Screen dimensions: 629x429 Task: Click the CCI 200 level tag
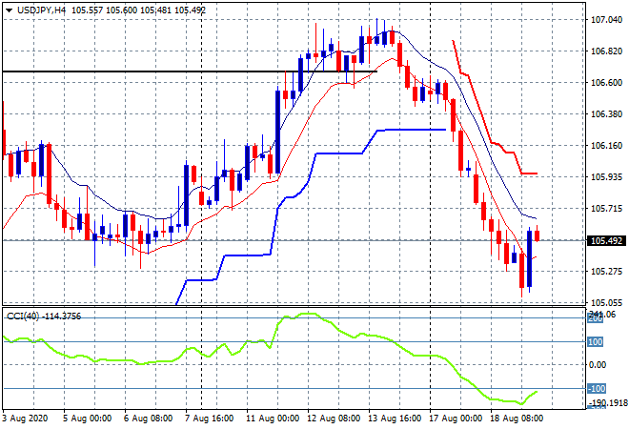coord(596,318)
